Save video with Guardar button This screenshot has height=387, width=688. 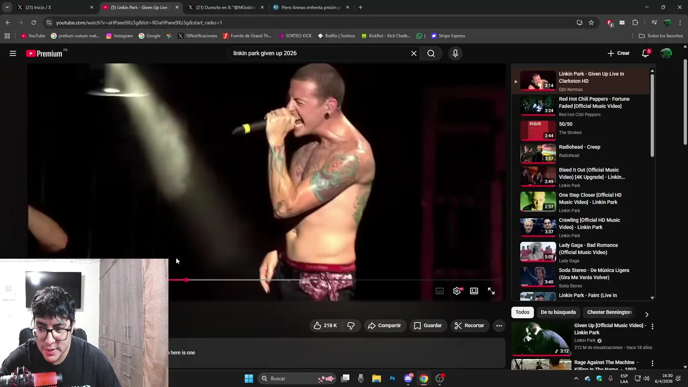tap(428, 325)
